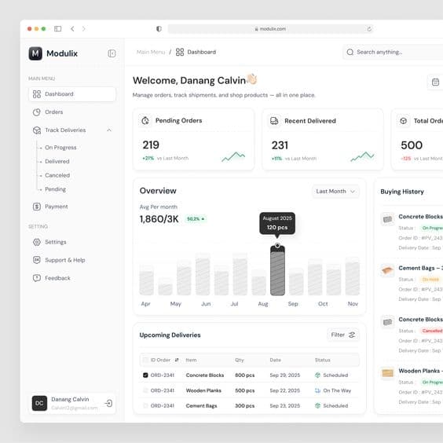Screen dimensions: 443x443
Task: Click the tallest June bar in Overview chart
Action: coord(203,274)
